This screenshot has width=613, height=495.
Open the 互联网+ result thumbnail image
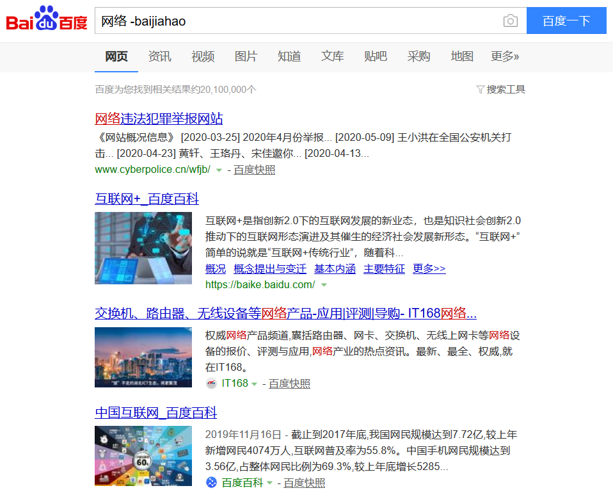pyautogui.click(x=143, y=248)
